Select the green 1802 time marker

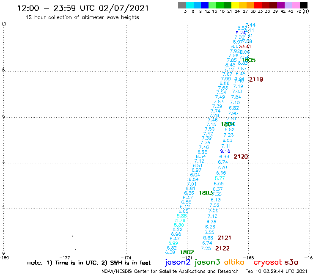pos(187,252)
